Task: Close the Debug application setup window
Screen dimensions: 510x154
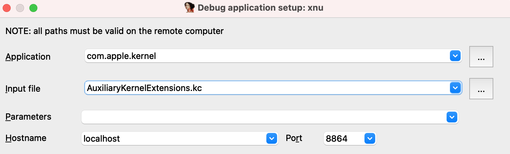Action: pyautogui.click(x=7, y=8)
